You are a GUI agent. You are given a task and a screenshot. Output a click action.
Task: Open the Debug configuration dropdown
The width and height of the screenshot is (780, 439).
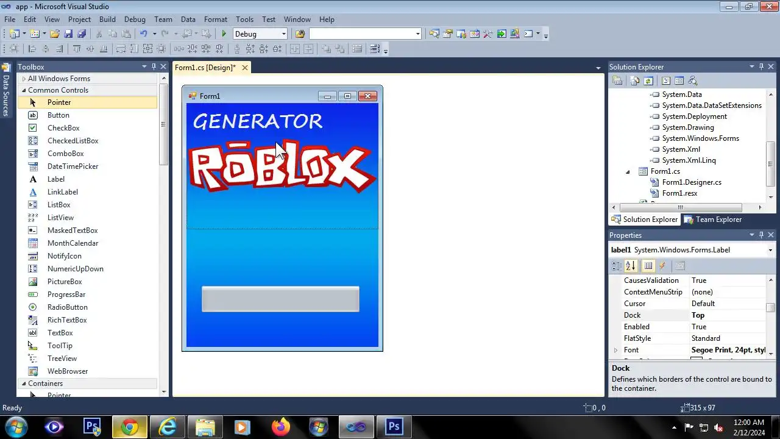283,34
